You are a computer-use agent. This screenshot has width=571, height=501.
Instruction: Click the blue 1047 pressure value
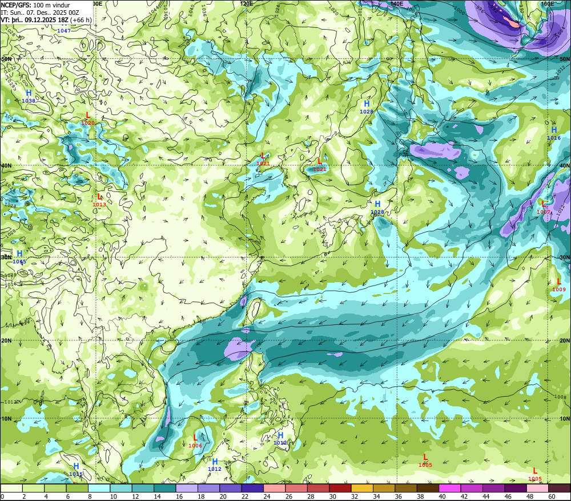click(64, 31)
